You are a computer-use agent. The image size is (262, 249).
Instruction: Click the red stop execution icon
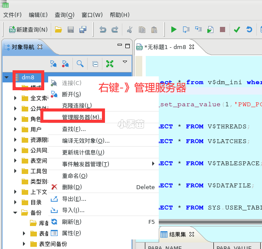coord(222,29)
